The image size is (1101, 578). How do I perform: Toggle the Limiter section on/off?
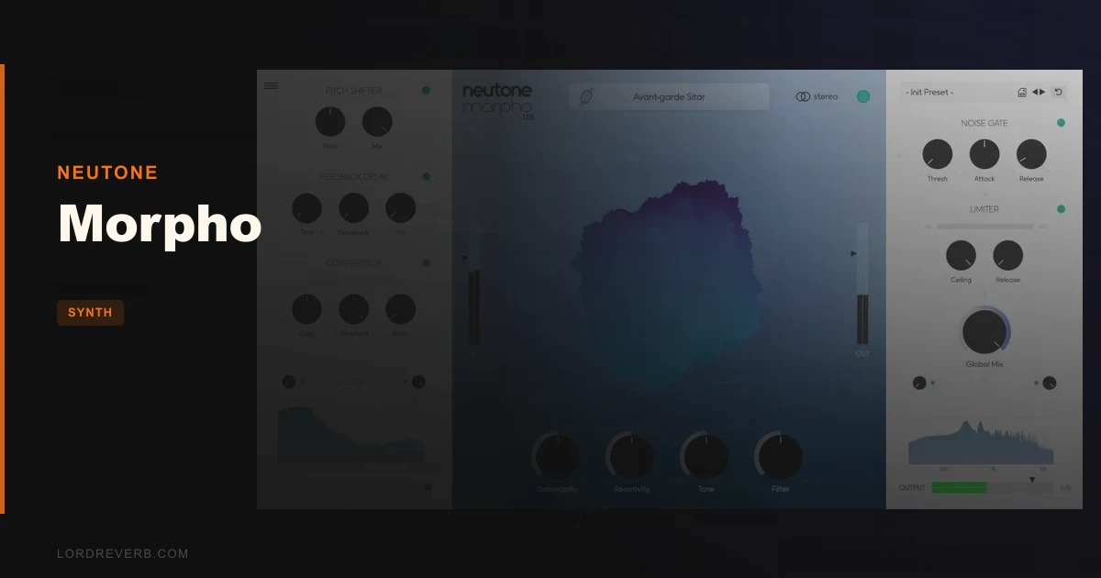pyautogui.click(x=1061, y=209)
